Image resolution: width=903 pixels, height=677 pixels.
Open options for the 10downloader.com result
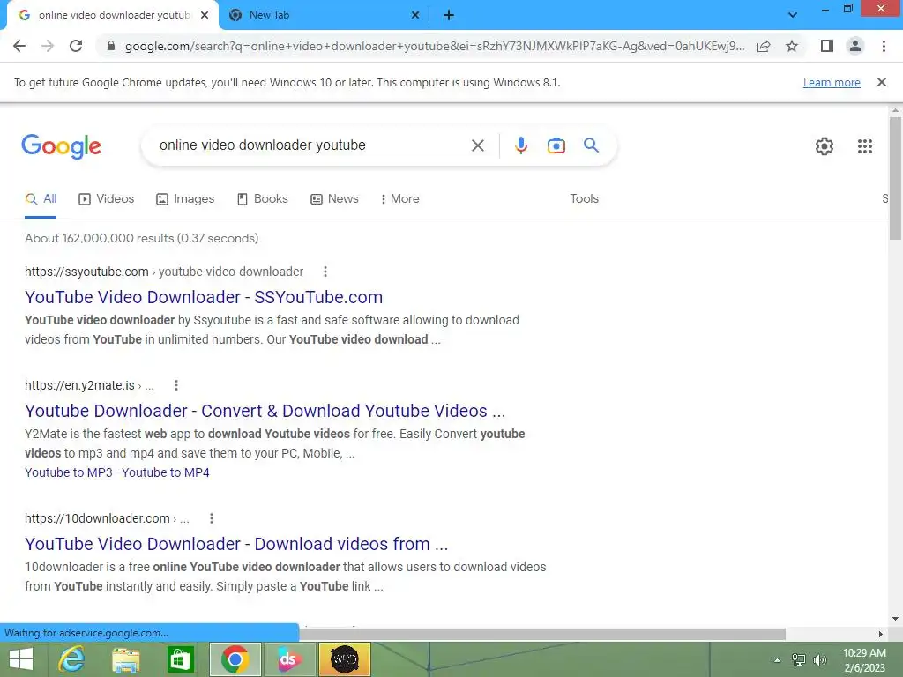(x=212, y=518)
